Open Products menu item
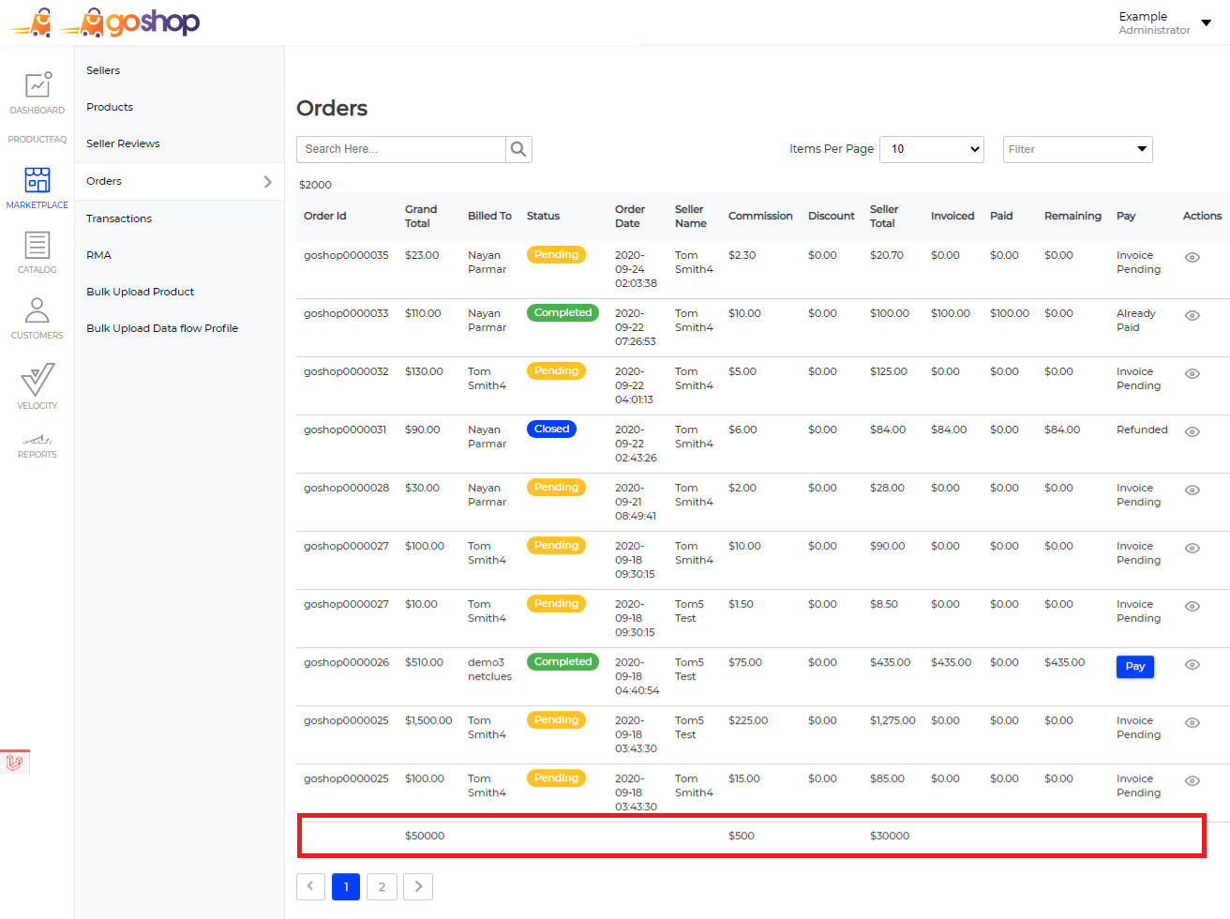 pyautogui.click(x=110, y=107)
